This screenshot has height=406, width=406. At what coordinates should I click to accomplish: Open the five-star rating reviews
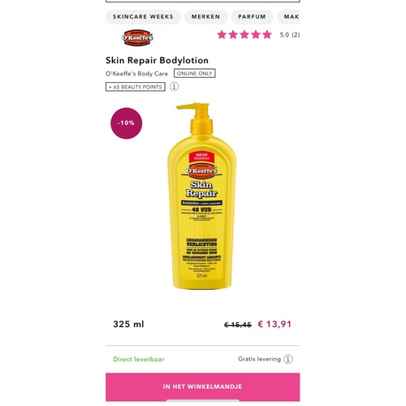(x=244, y=35)
